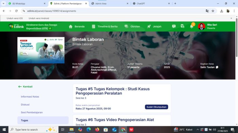Screen dimensions: 238x133
Task: Open the tab search dropdown arrow
Action: point(3,3)
